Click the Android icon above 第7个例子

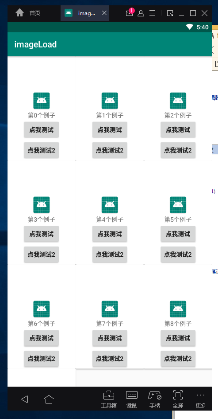coord(110,309)
